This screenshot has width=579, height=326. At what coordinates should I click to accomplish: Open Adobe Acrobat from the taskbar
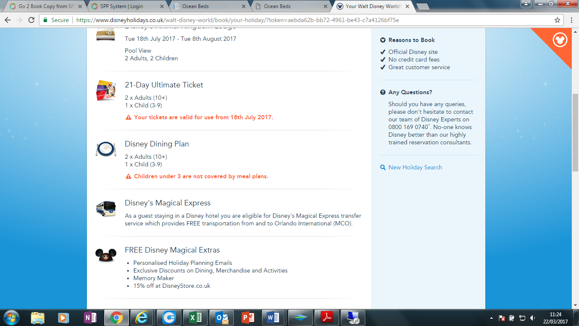[x=326, y=318]
